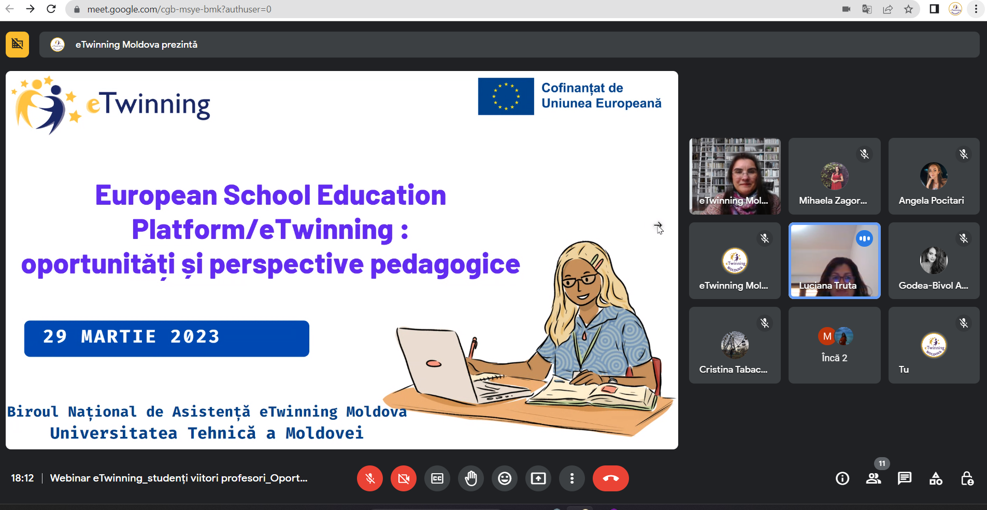Open the emoji reactions button
The image size is (987, 510).
[505, 478]
